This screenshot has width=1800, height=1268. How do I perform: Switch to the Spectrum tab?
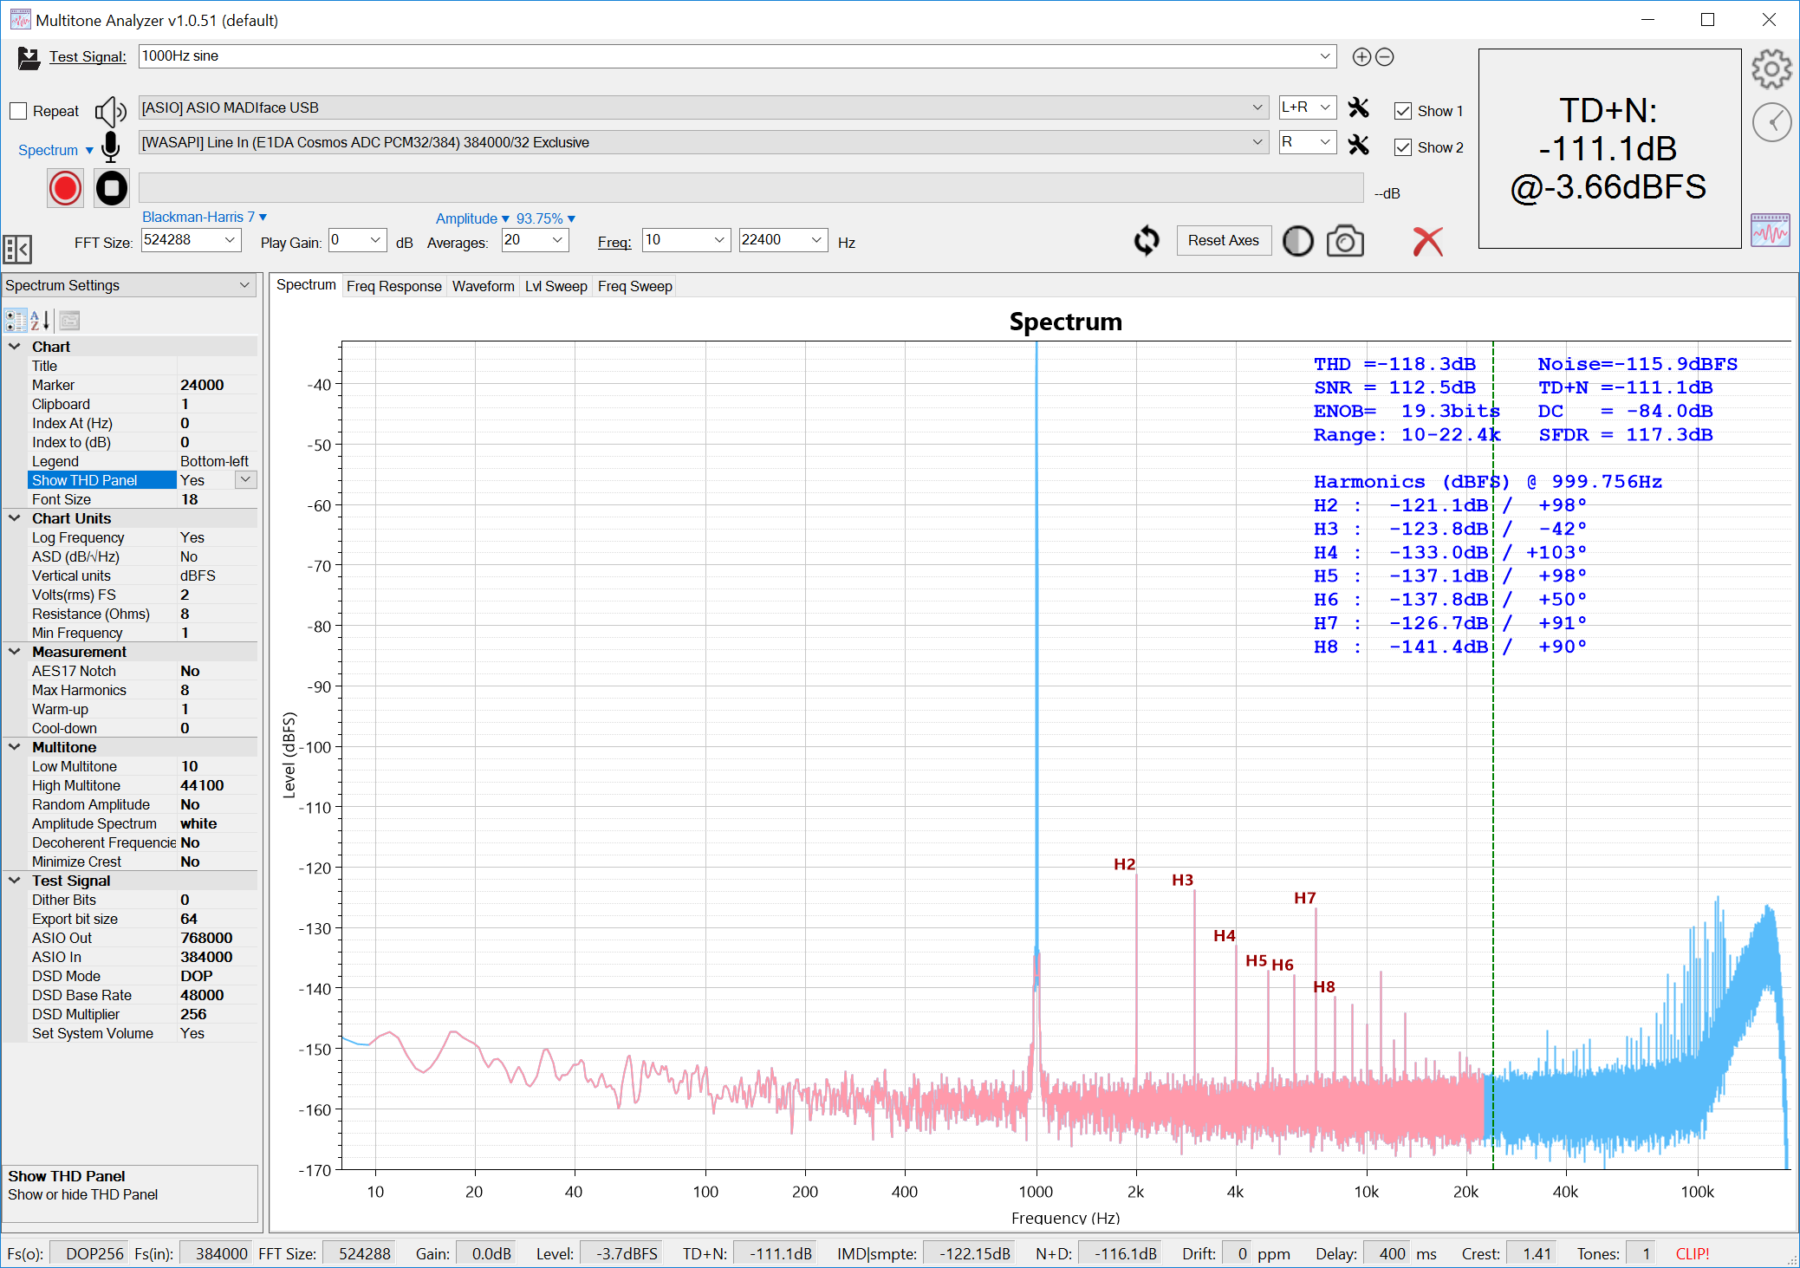(306, 285)
